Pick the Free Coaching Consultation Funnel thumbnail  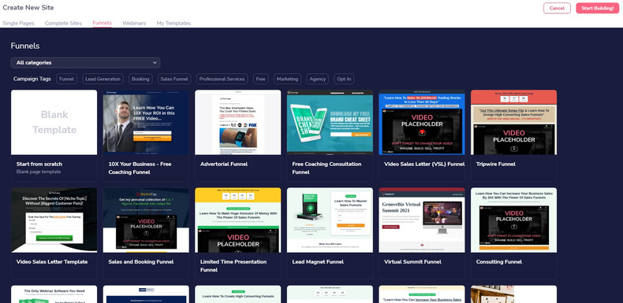click(330, 122)
